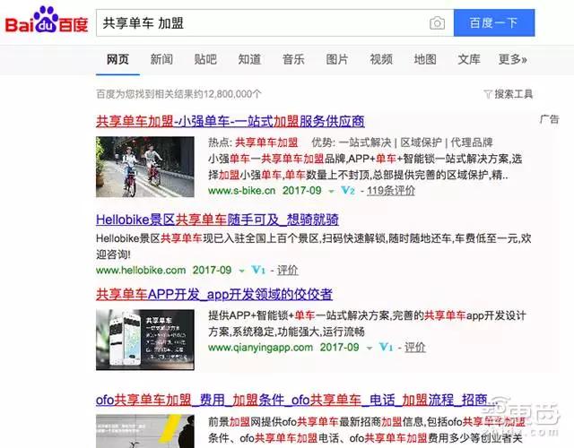Click the 搜索工具 filter icon
This screenshot has height=448, width=574.
tap(488, 94)
